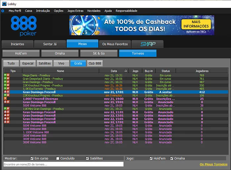This screenshot has width=231, height=170.
Task: Click the plus icon on the 'em 5 minutos' Knockout row
Action: click(5, 95)
